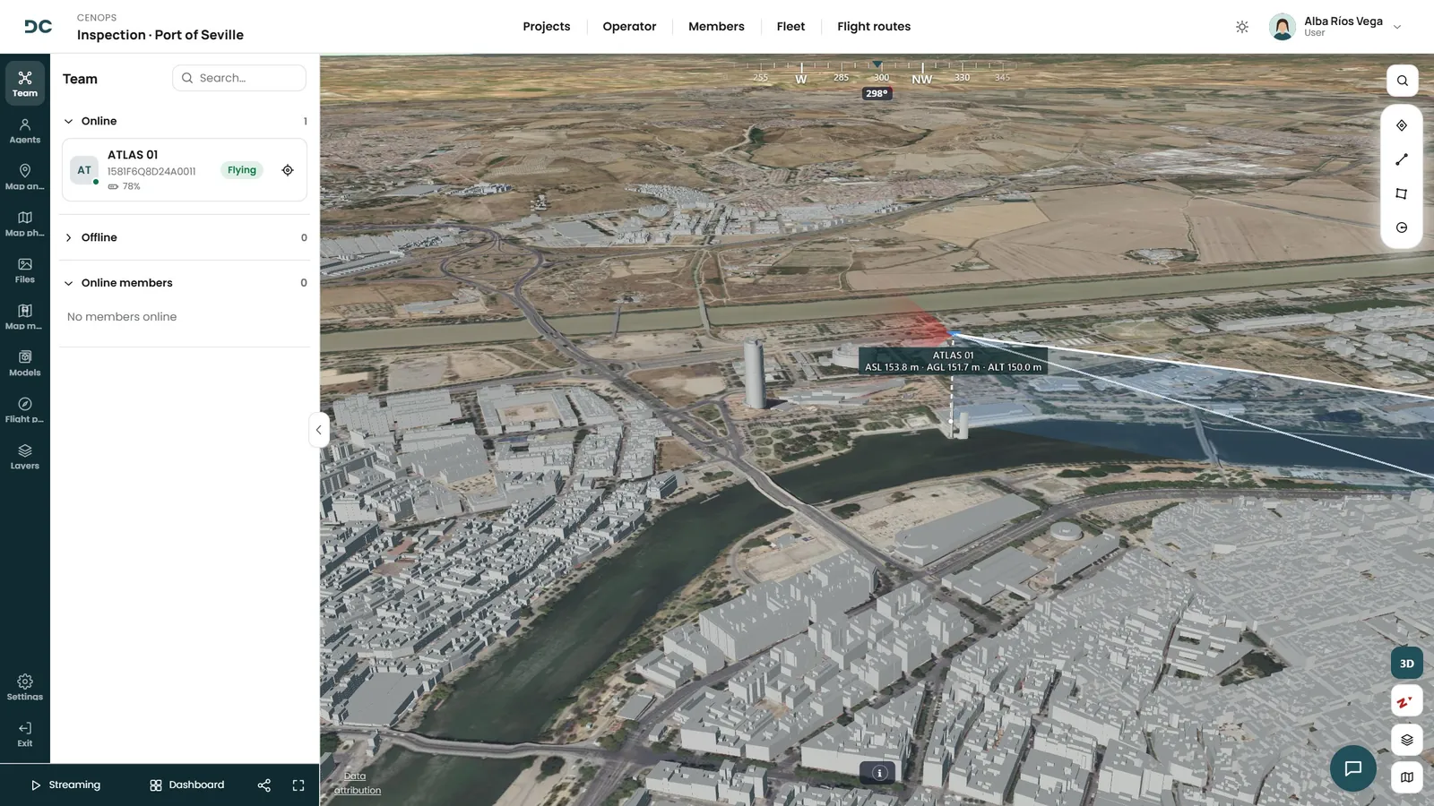Select the measure line tool on map
The height and width of the screenshot is (806, 1434).
[x=1402, y=159]
